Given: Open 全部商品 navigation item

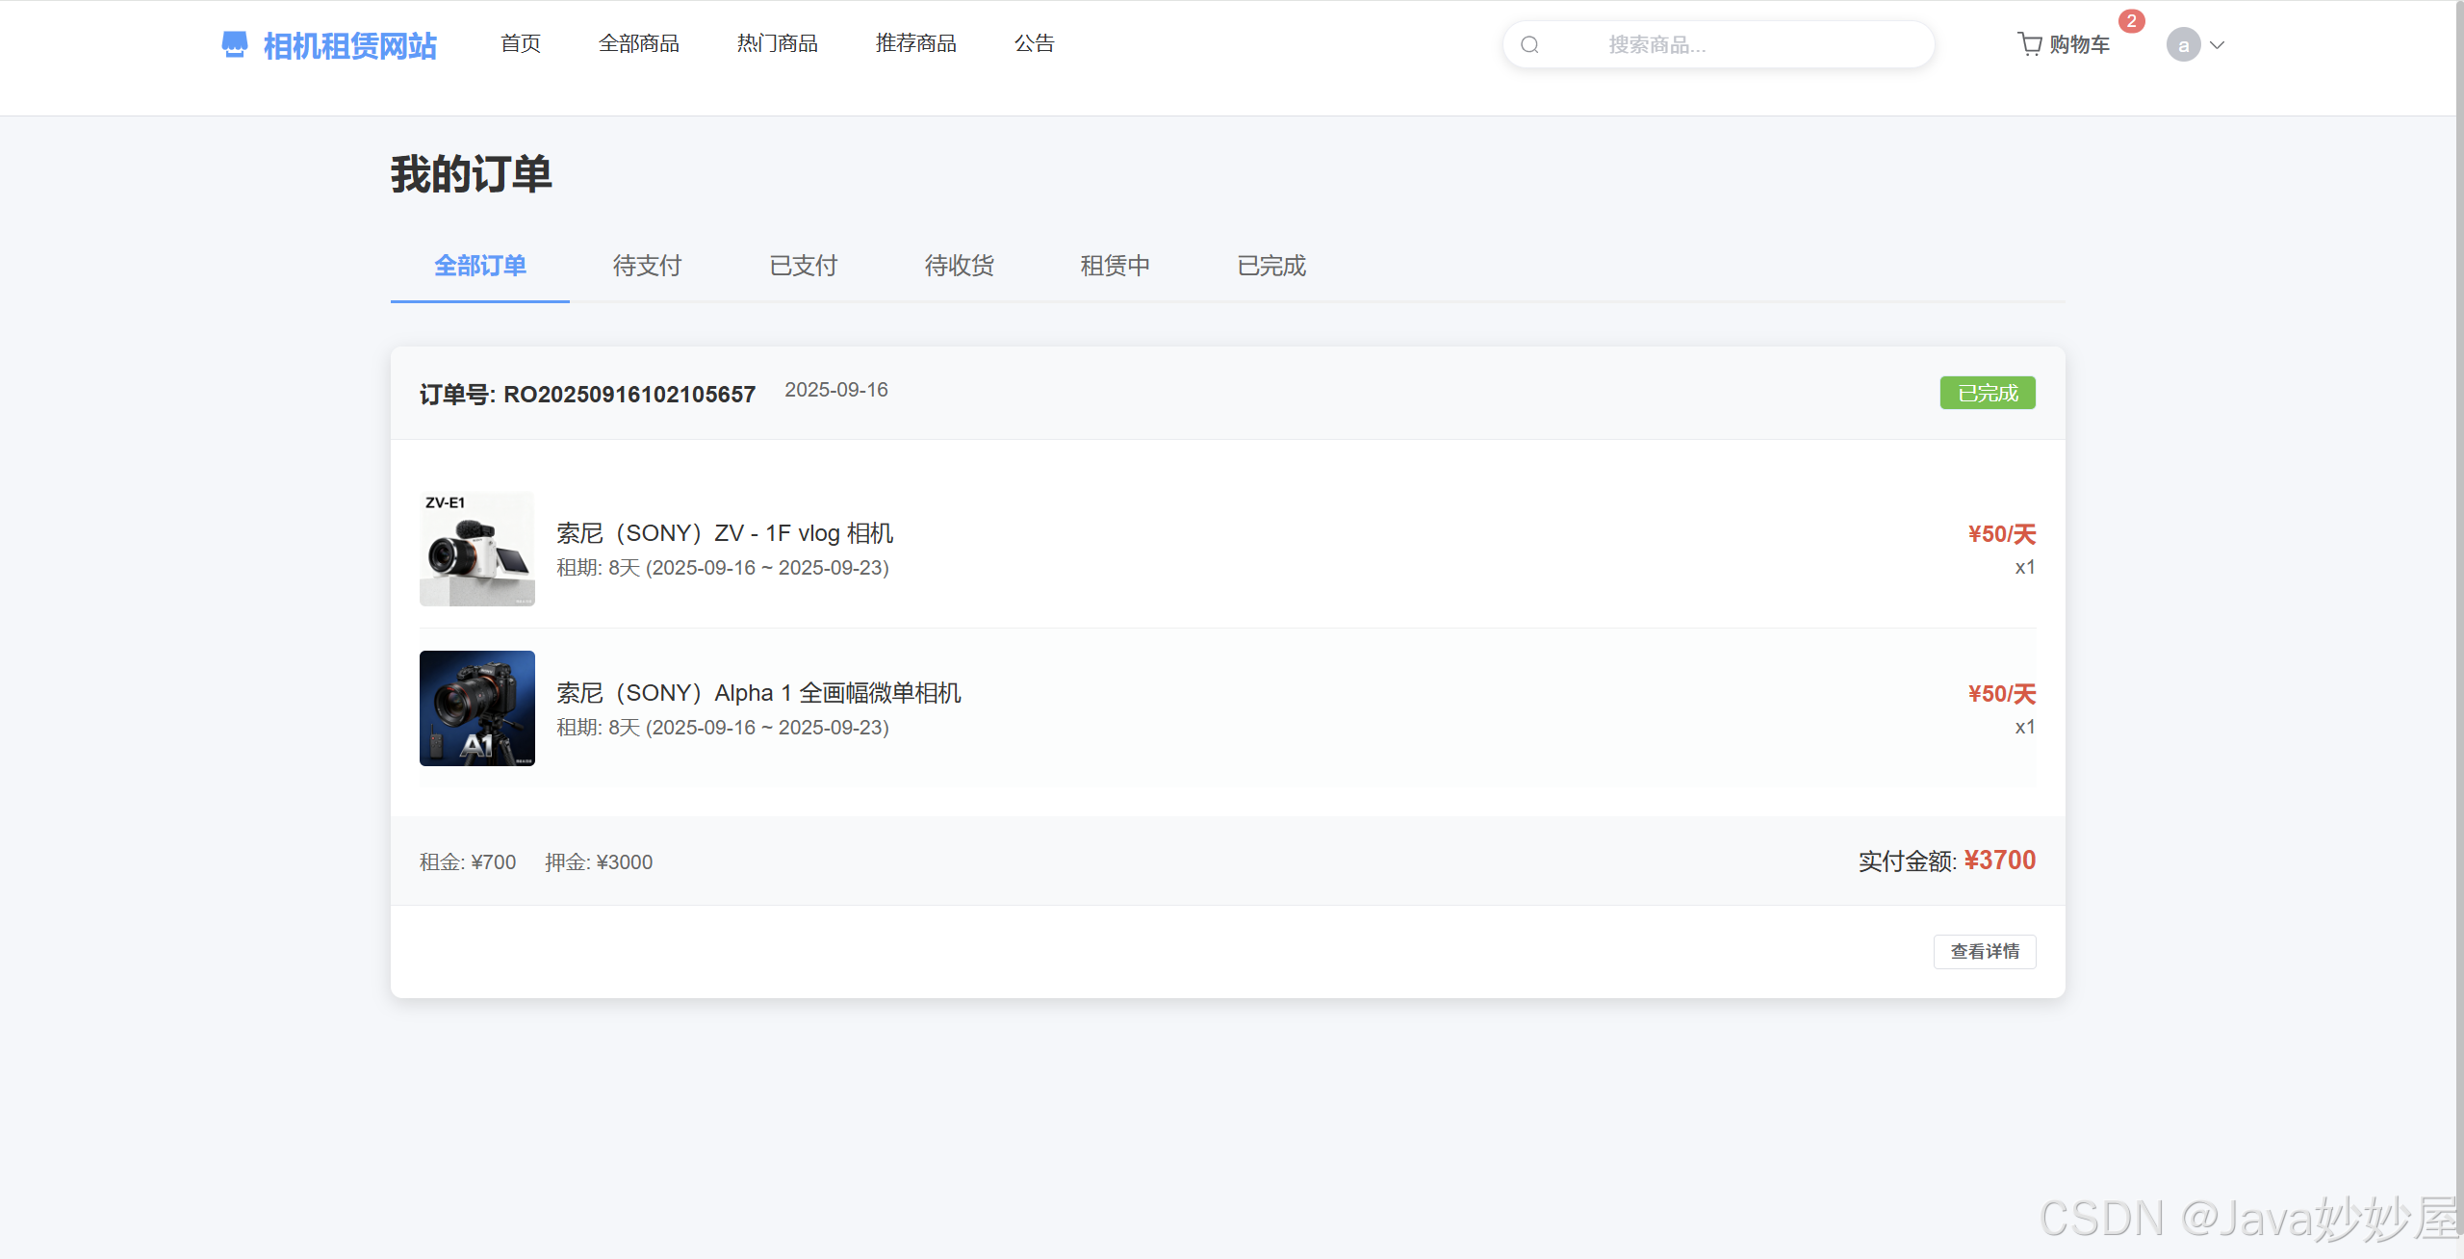Looking at the screenshot, I should point(639,43).
